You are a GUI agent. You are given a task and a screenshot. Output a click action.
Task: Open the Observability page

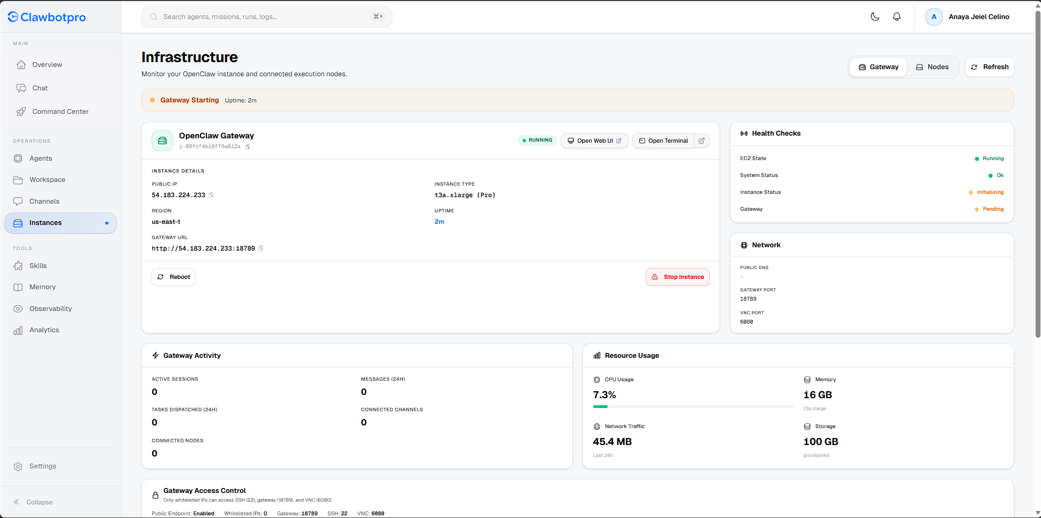pyautogui.click(x=50, y=309)
